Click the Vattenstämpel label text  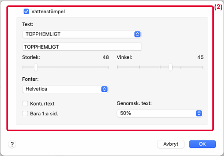[48, 12]
